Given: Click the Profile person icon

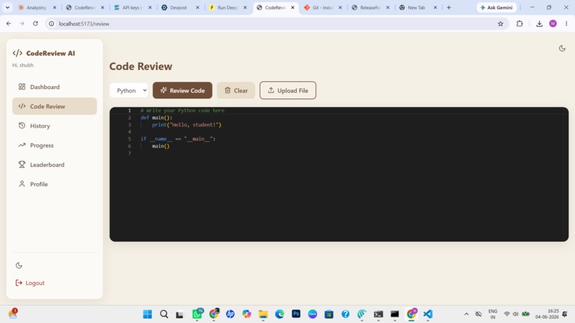Looking at the screenshot, I should (22, 184).
